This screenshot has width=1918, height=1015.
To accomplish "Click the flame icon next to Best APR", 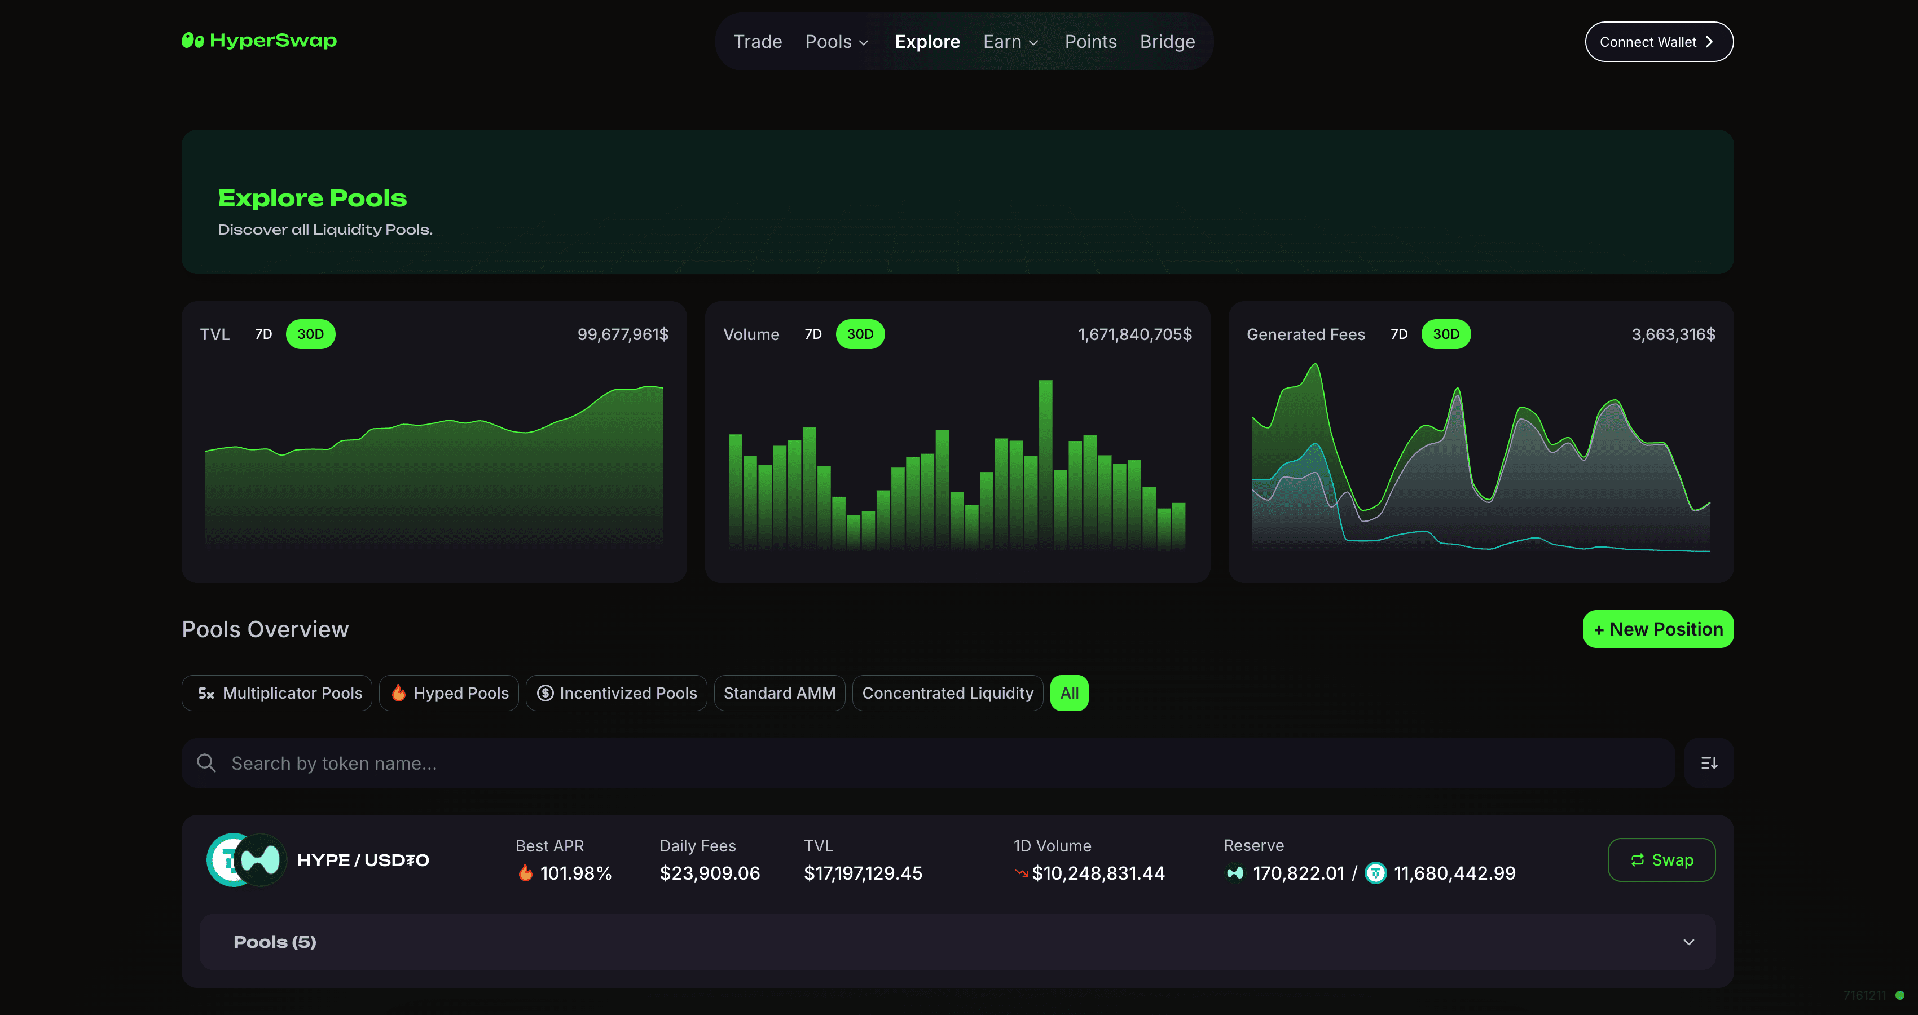I will pos(526,873).
